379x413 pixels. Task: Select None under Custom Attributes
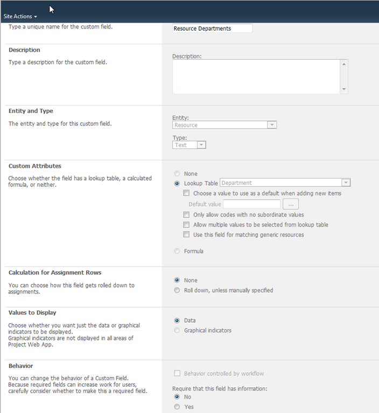pos(177,174)
